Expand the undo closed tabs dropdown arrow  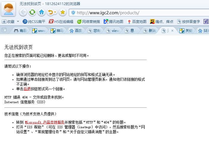click(55, 13)
